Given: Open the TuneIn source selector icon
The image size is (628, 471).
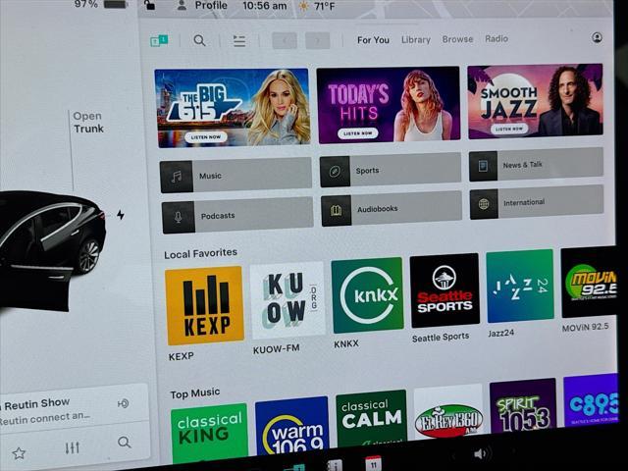Looking at the screenshot, I should click(x=159, y=40).
